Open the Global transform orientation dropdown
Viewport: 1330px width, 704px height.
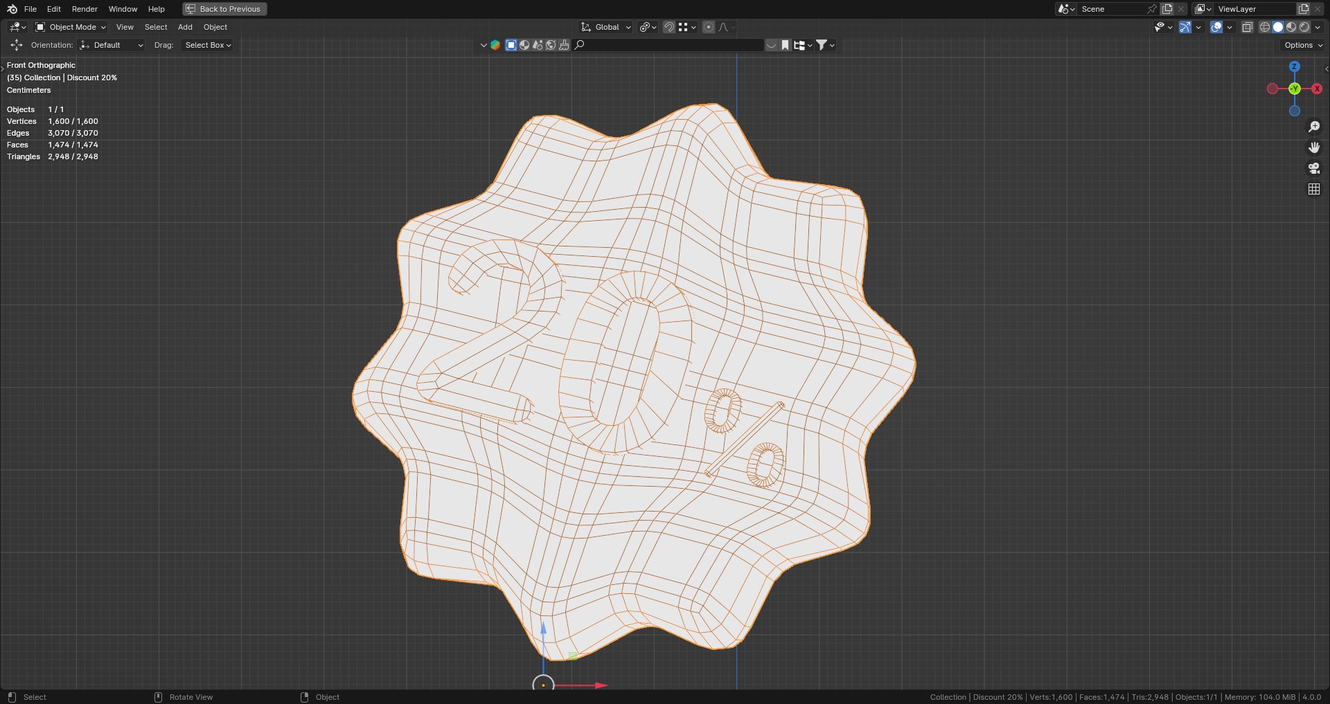pyautogui.click(x=606, y=27)
